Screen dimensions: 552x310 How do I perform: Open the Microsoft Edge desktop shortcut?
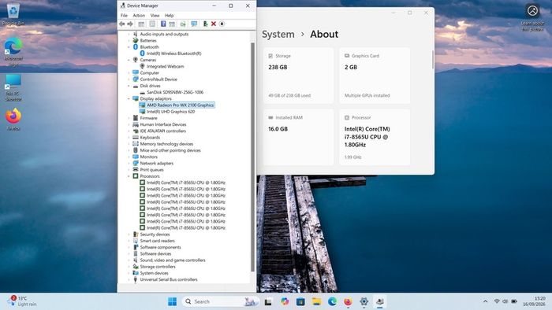(x=13, y=52)
